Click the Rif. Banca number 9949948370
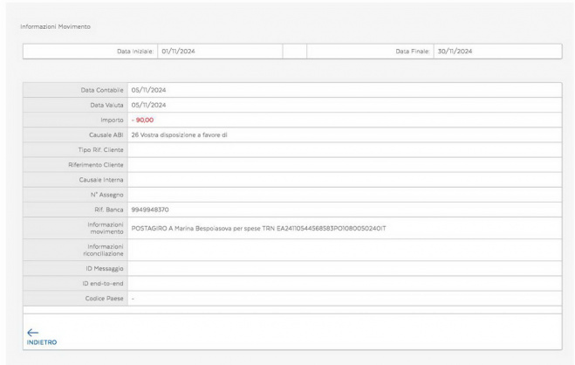 150,210
